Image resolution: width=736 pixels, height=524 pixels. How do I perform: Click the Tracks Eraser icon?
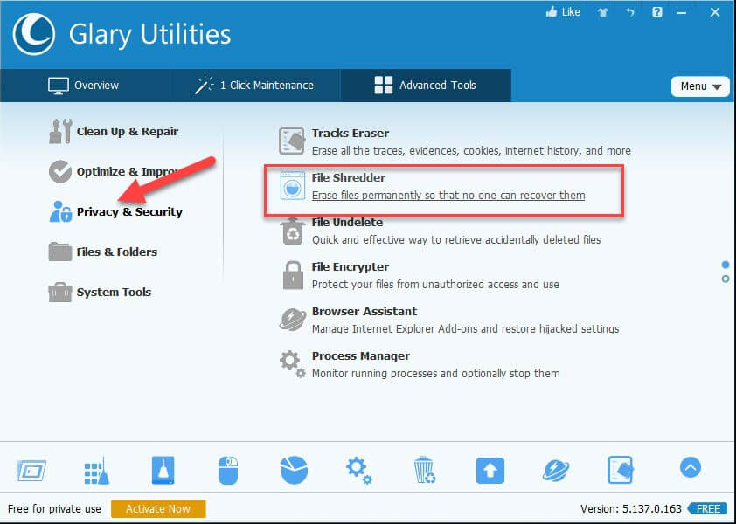tap(292, 141)
